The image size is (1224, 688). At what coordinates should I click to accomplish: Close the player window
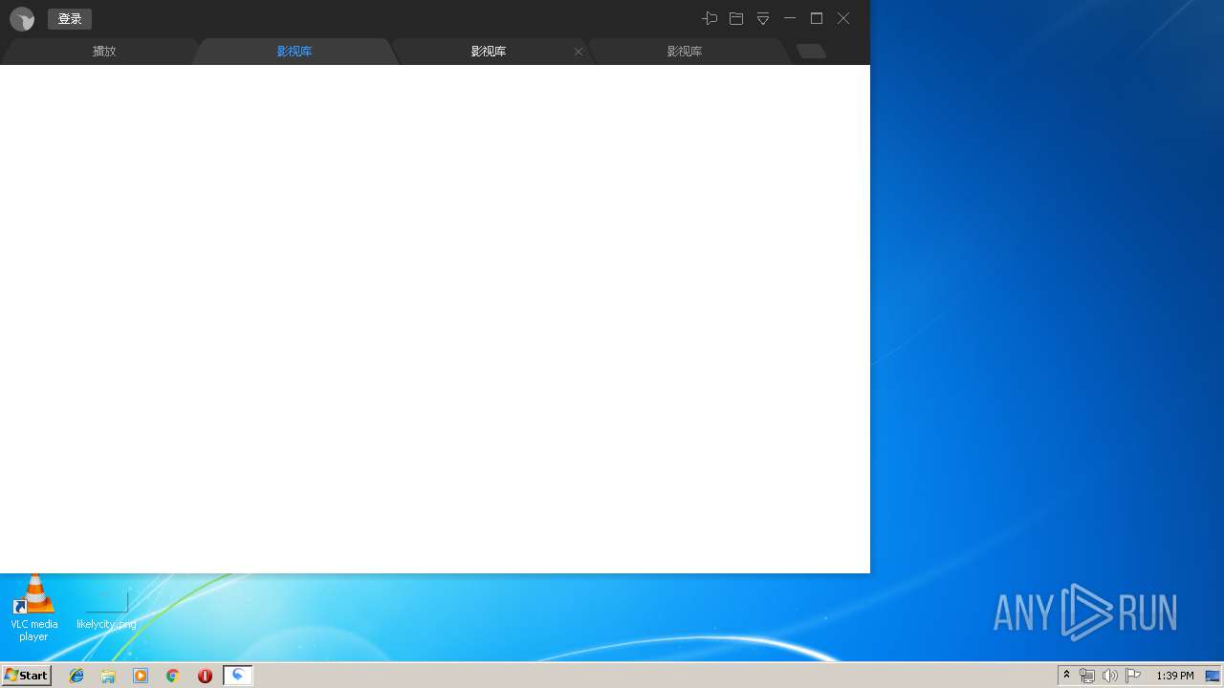pos(843,18)
